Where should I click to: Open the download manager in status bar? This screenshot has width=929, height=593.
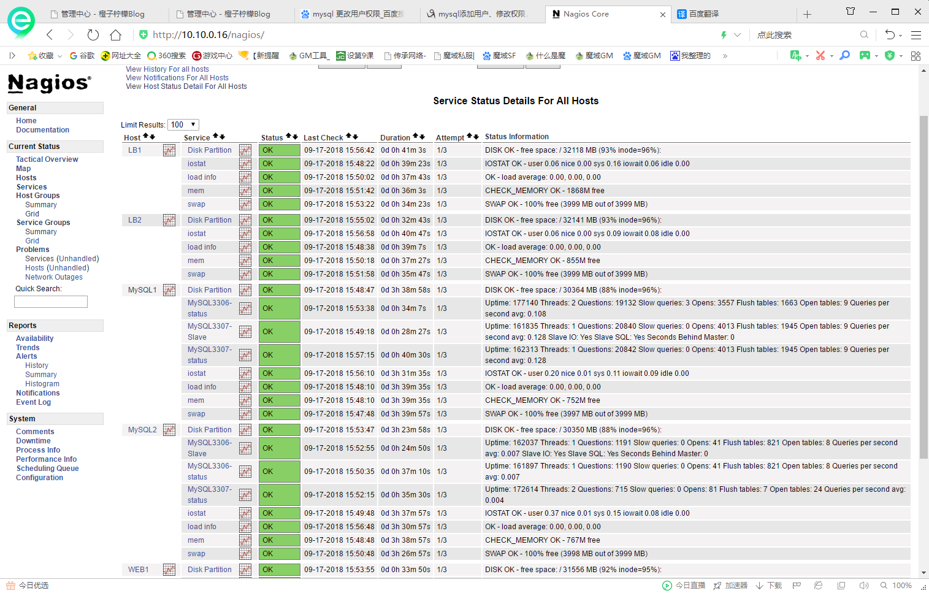(x=769, y=586)
